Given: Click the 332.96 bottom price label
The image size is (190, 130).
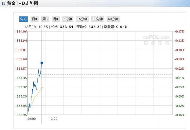Looking at the screenshot, I should 22,115.
